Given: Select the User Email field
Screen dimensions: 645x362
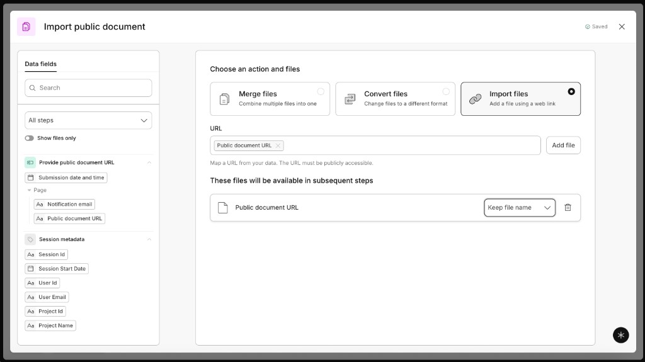Looking at the screenshot, I should click(x=47, y=297).
